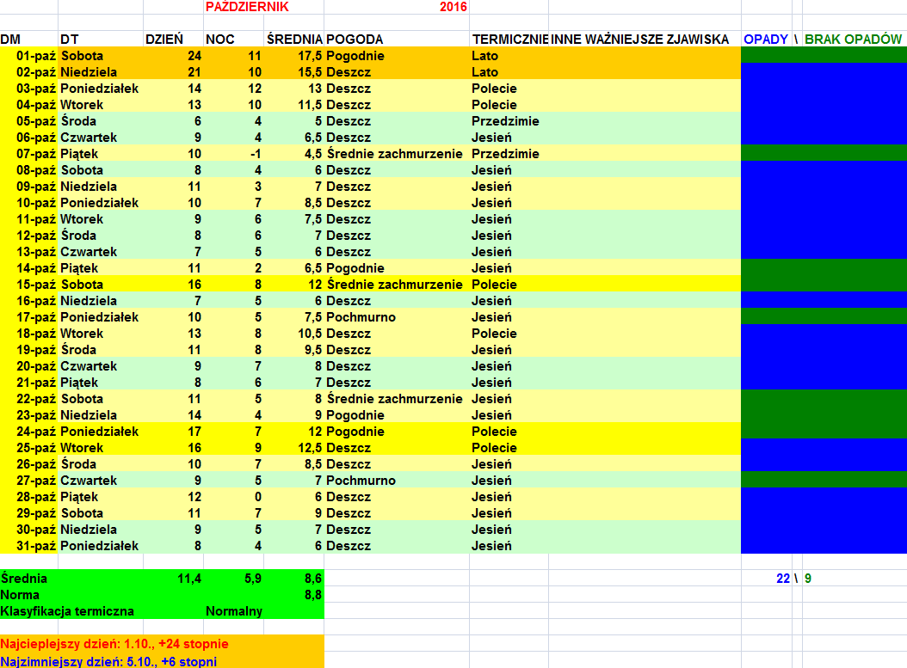
Task: Click the -1 night temperature cell
Action: click(254, 154)
